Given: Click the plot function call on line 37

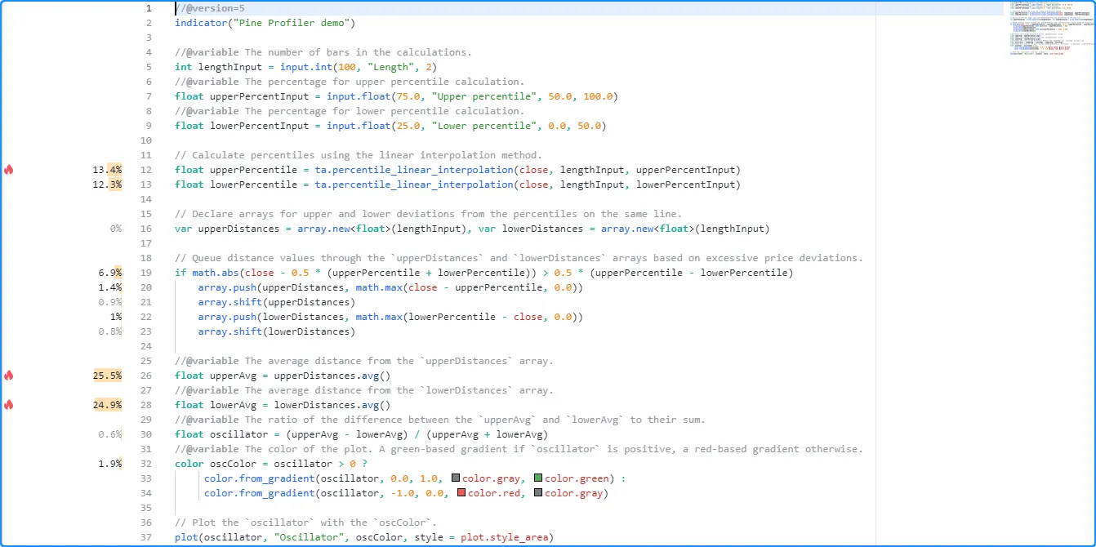Looking at the screenshot, I should pyautogui.click(x=186, y=537).
